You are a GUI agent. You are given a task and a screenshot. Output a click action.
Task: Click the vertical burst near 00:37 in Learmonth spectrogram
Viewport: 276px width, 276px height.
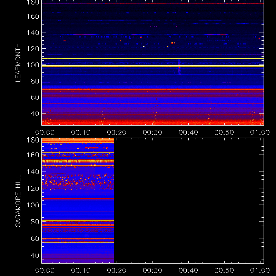179,67
